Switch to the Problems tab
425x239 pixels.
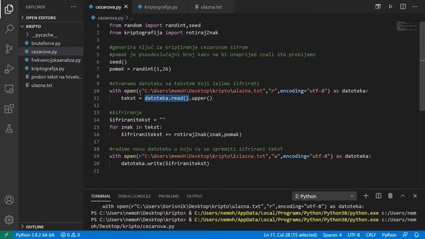click(169, 197)
